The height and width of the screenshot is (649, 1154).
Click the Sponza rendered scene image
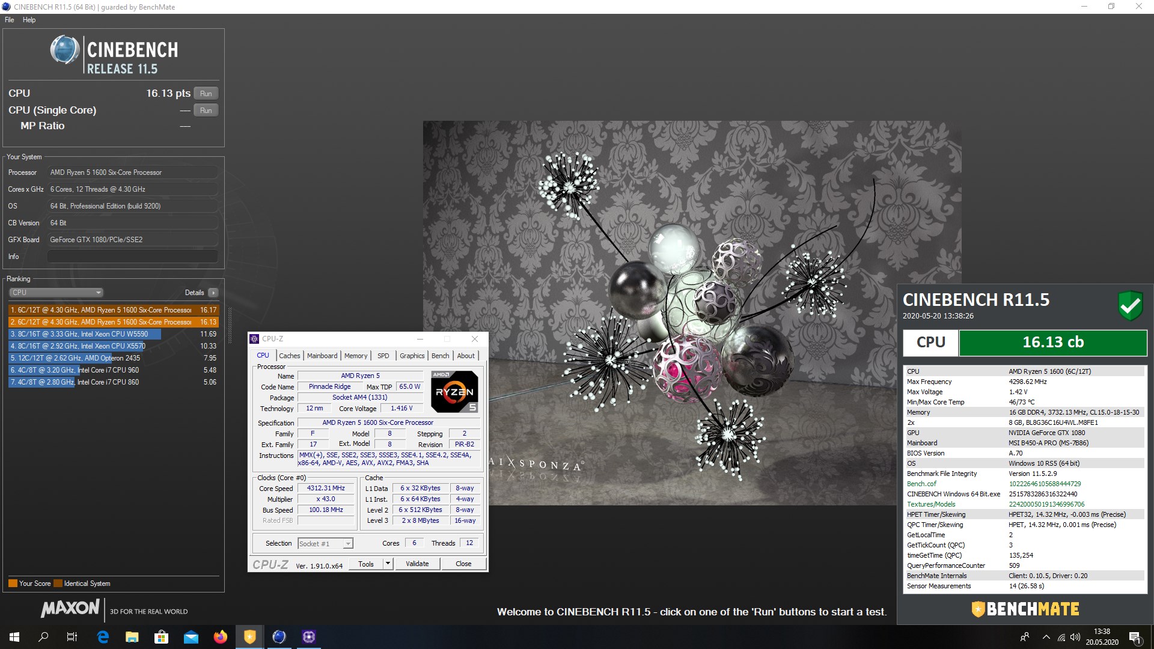(692, 313)
